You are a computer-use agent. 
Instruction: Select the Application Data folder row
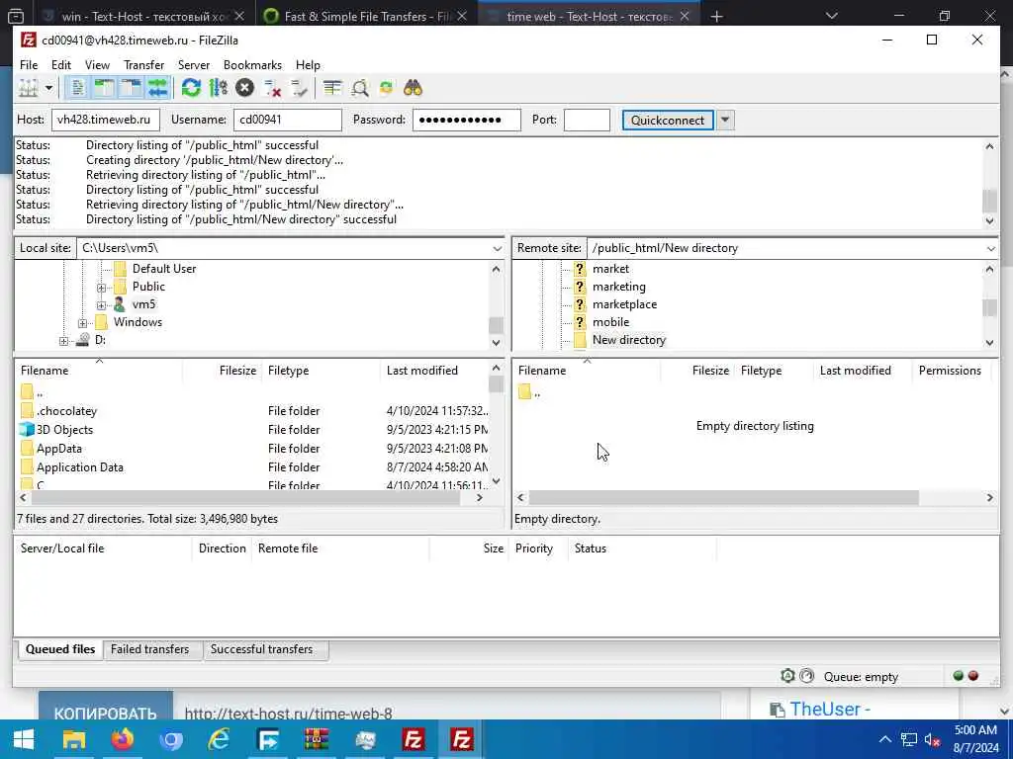[253, 467]
